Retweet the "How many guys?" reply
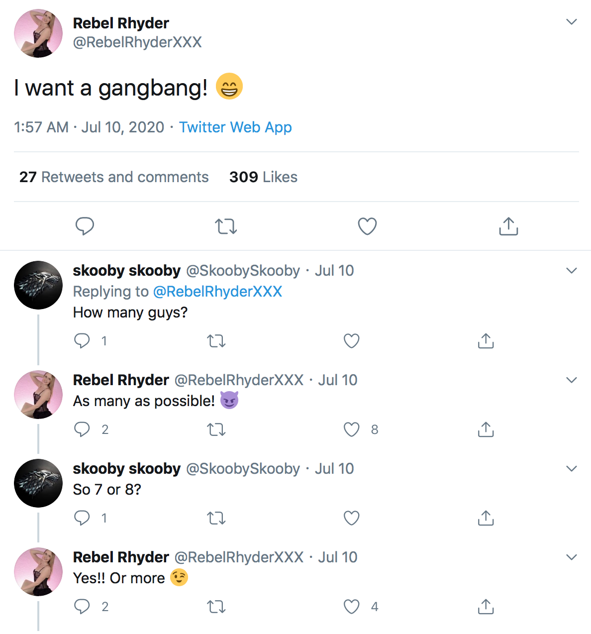591x634 pixels. click(216, 341)
